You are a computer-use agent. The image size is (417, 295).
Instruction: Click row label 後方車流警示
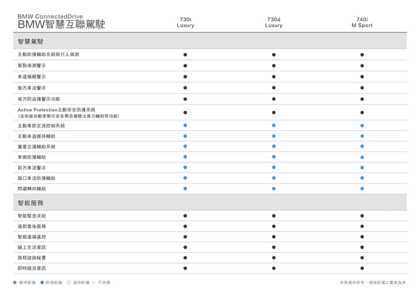click(32, 88)
